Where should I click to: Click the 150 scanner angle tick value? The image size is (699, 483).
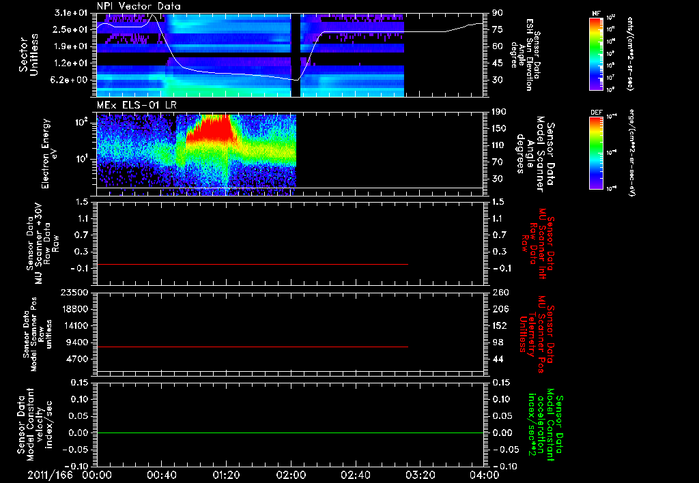tap(499, 128)
